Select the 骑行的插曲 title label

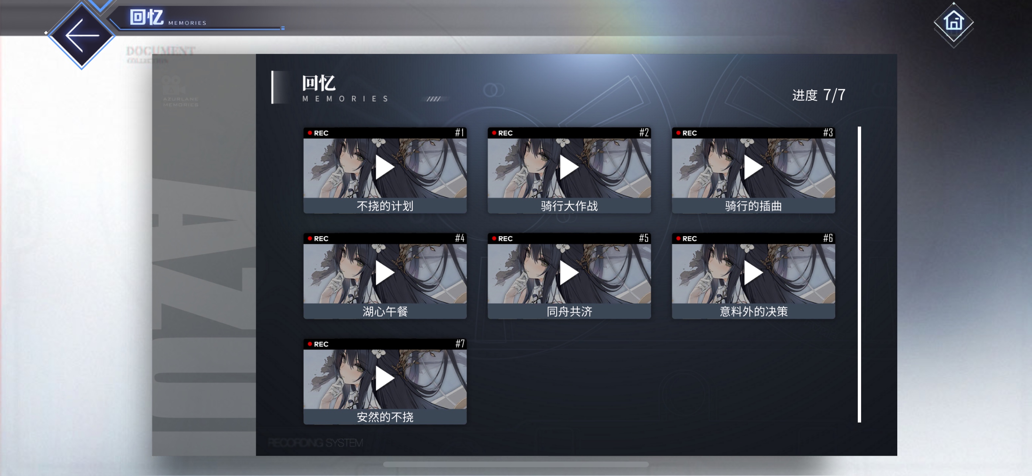coord(753,206)
